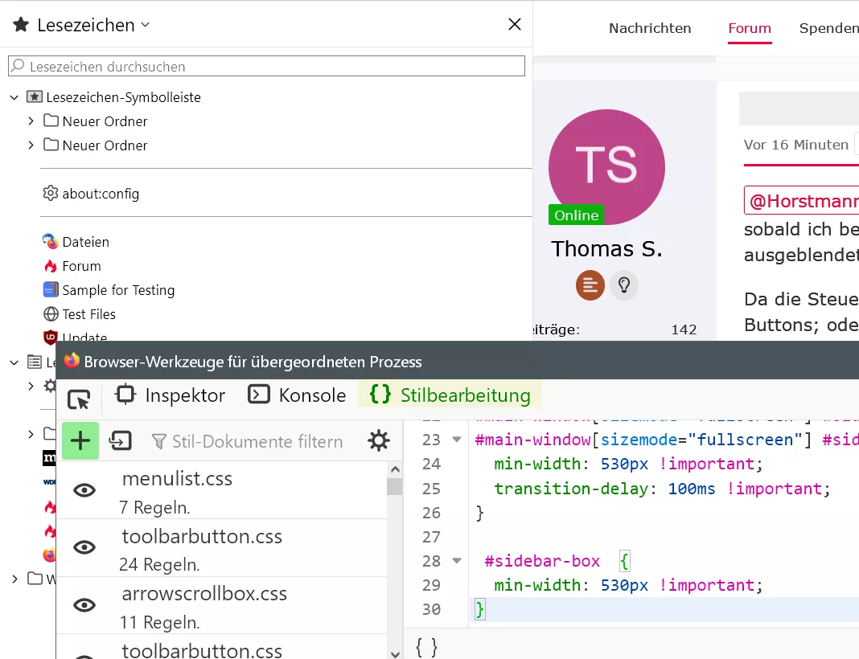Switch to the Inspektor tab

[170, 395]
